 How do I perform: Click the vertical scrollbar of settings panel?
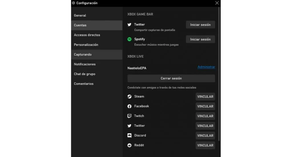pyautogui.click(x=219, y=75)
